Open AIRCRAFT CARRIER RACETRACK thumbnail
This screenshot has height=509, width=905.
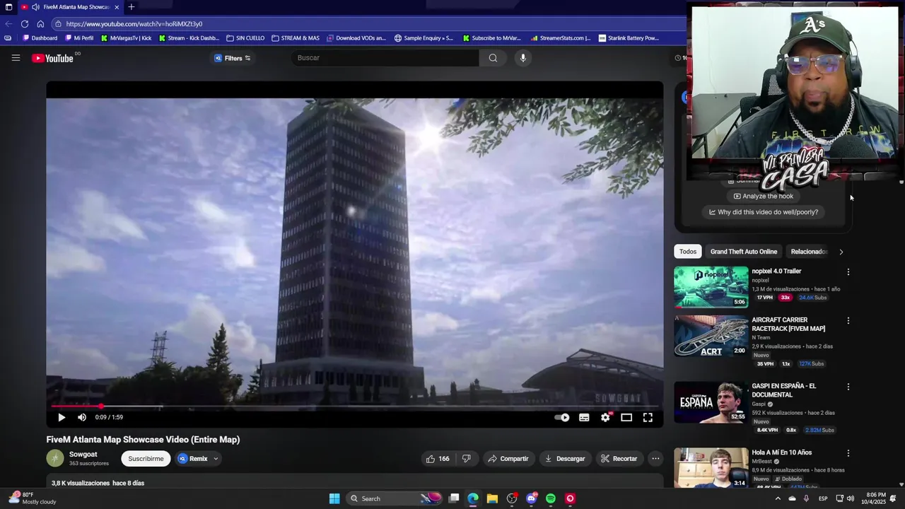click(711, 336)
